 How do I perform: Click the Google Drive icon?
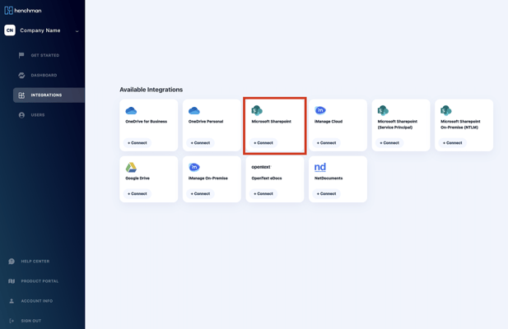click(x=131, y=167)
